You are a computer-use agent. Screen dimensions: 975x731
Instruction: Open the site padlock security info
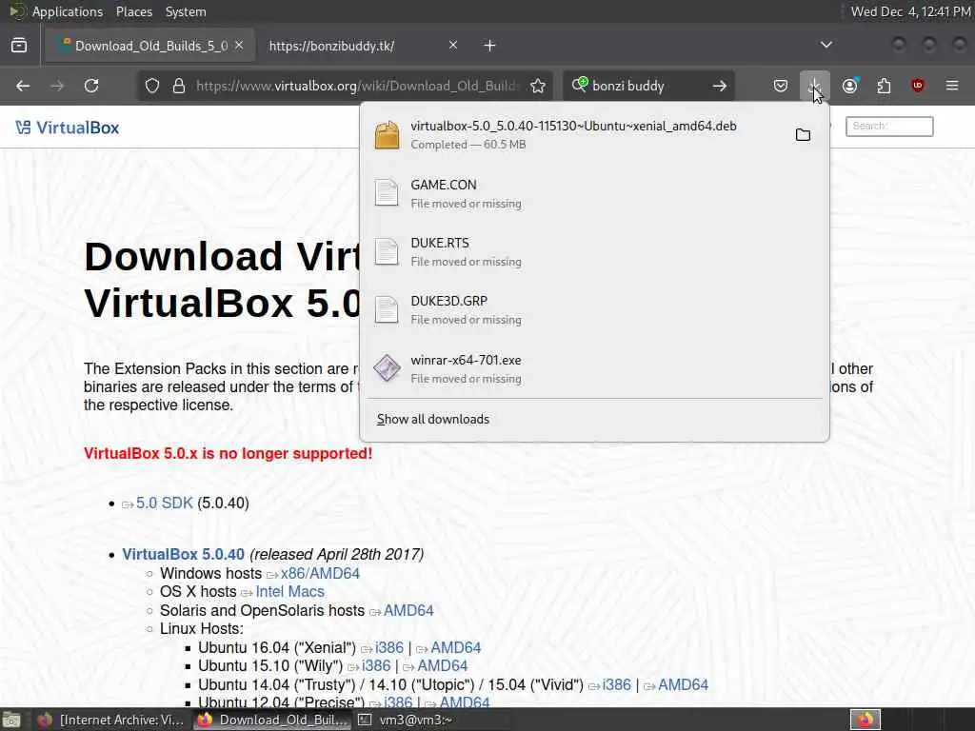pos(179,86)
